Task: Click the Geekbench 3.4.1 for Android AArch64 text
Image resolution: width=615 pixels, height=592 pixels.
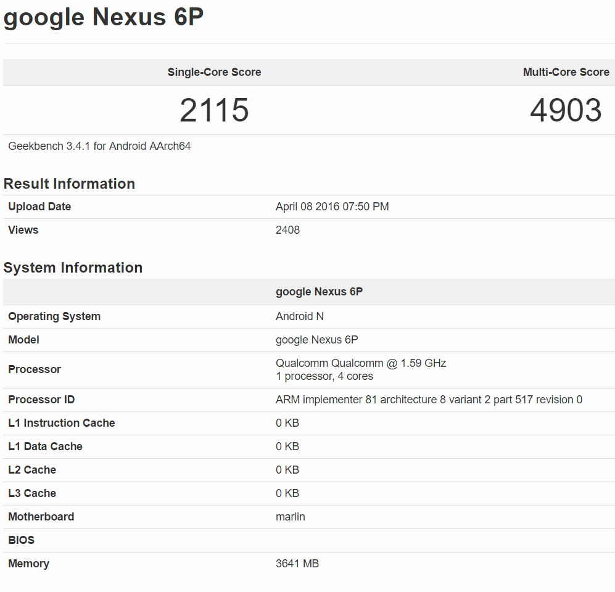Action: click(99, 146)
